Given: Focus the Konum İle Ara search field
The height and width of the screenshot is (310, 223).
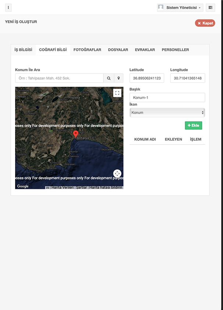Looking at the screenshot, I should pos(59,78).
